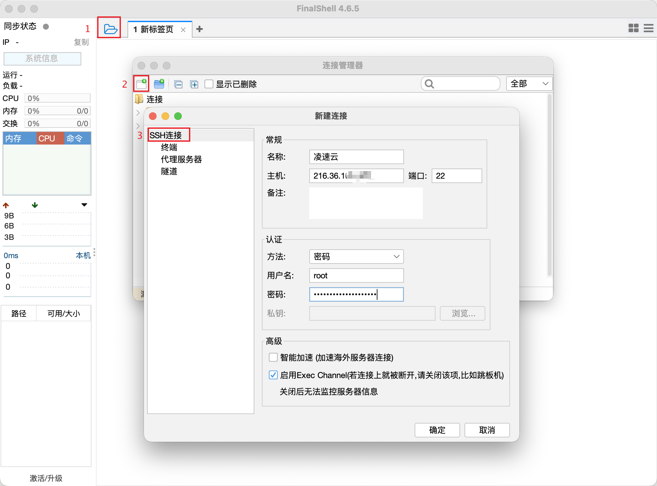The height and width of the screenshot is (486, 657).
Task: Click the 端口 input field
Action: click(x=457, y=176)
